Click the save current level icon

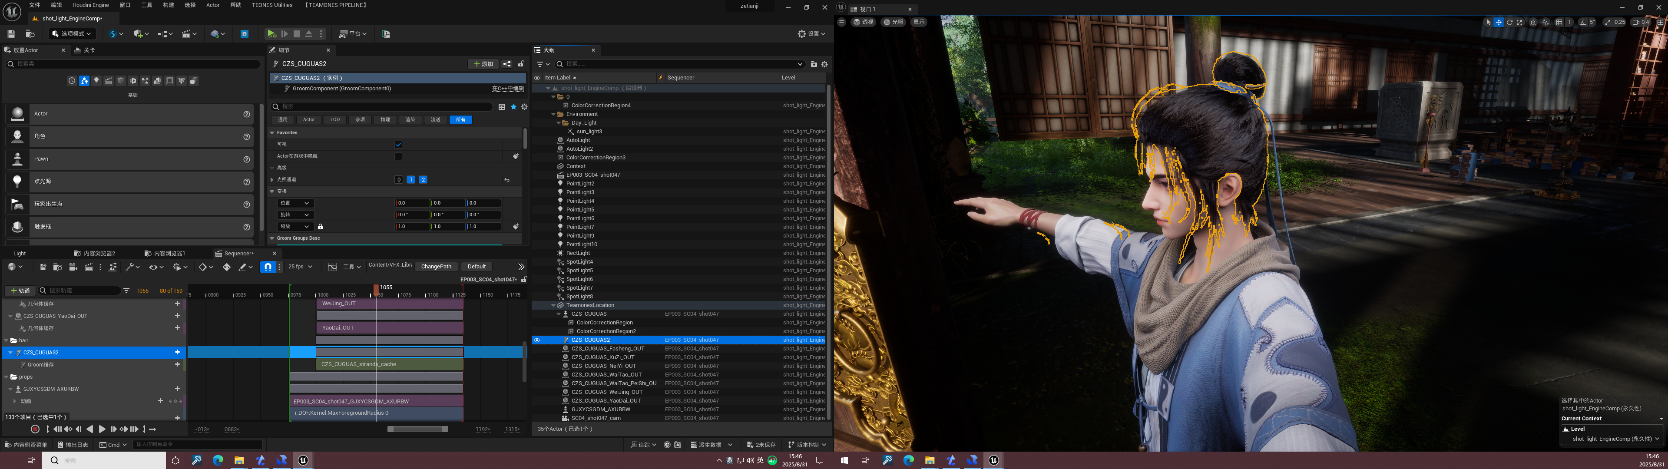(11, 34)
